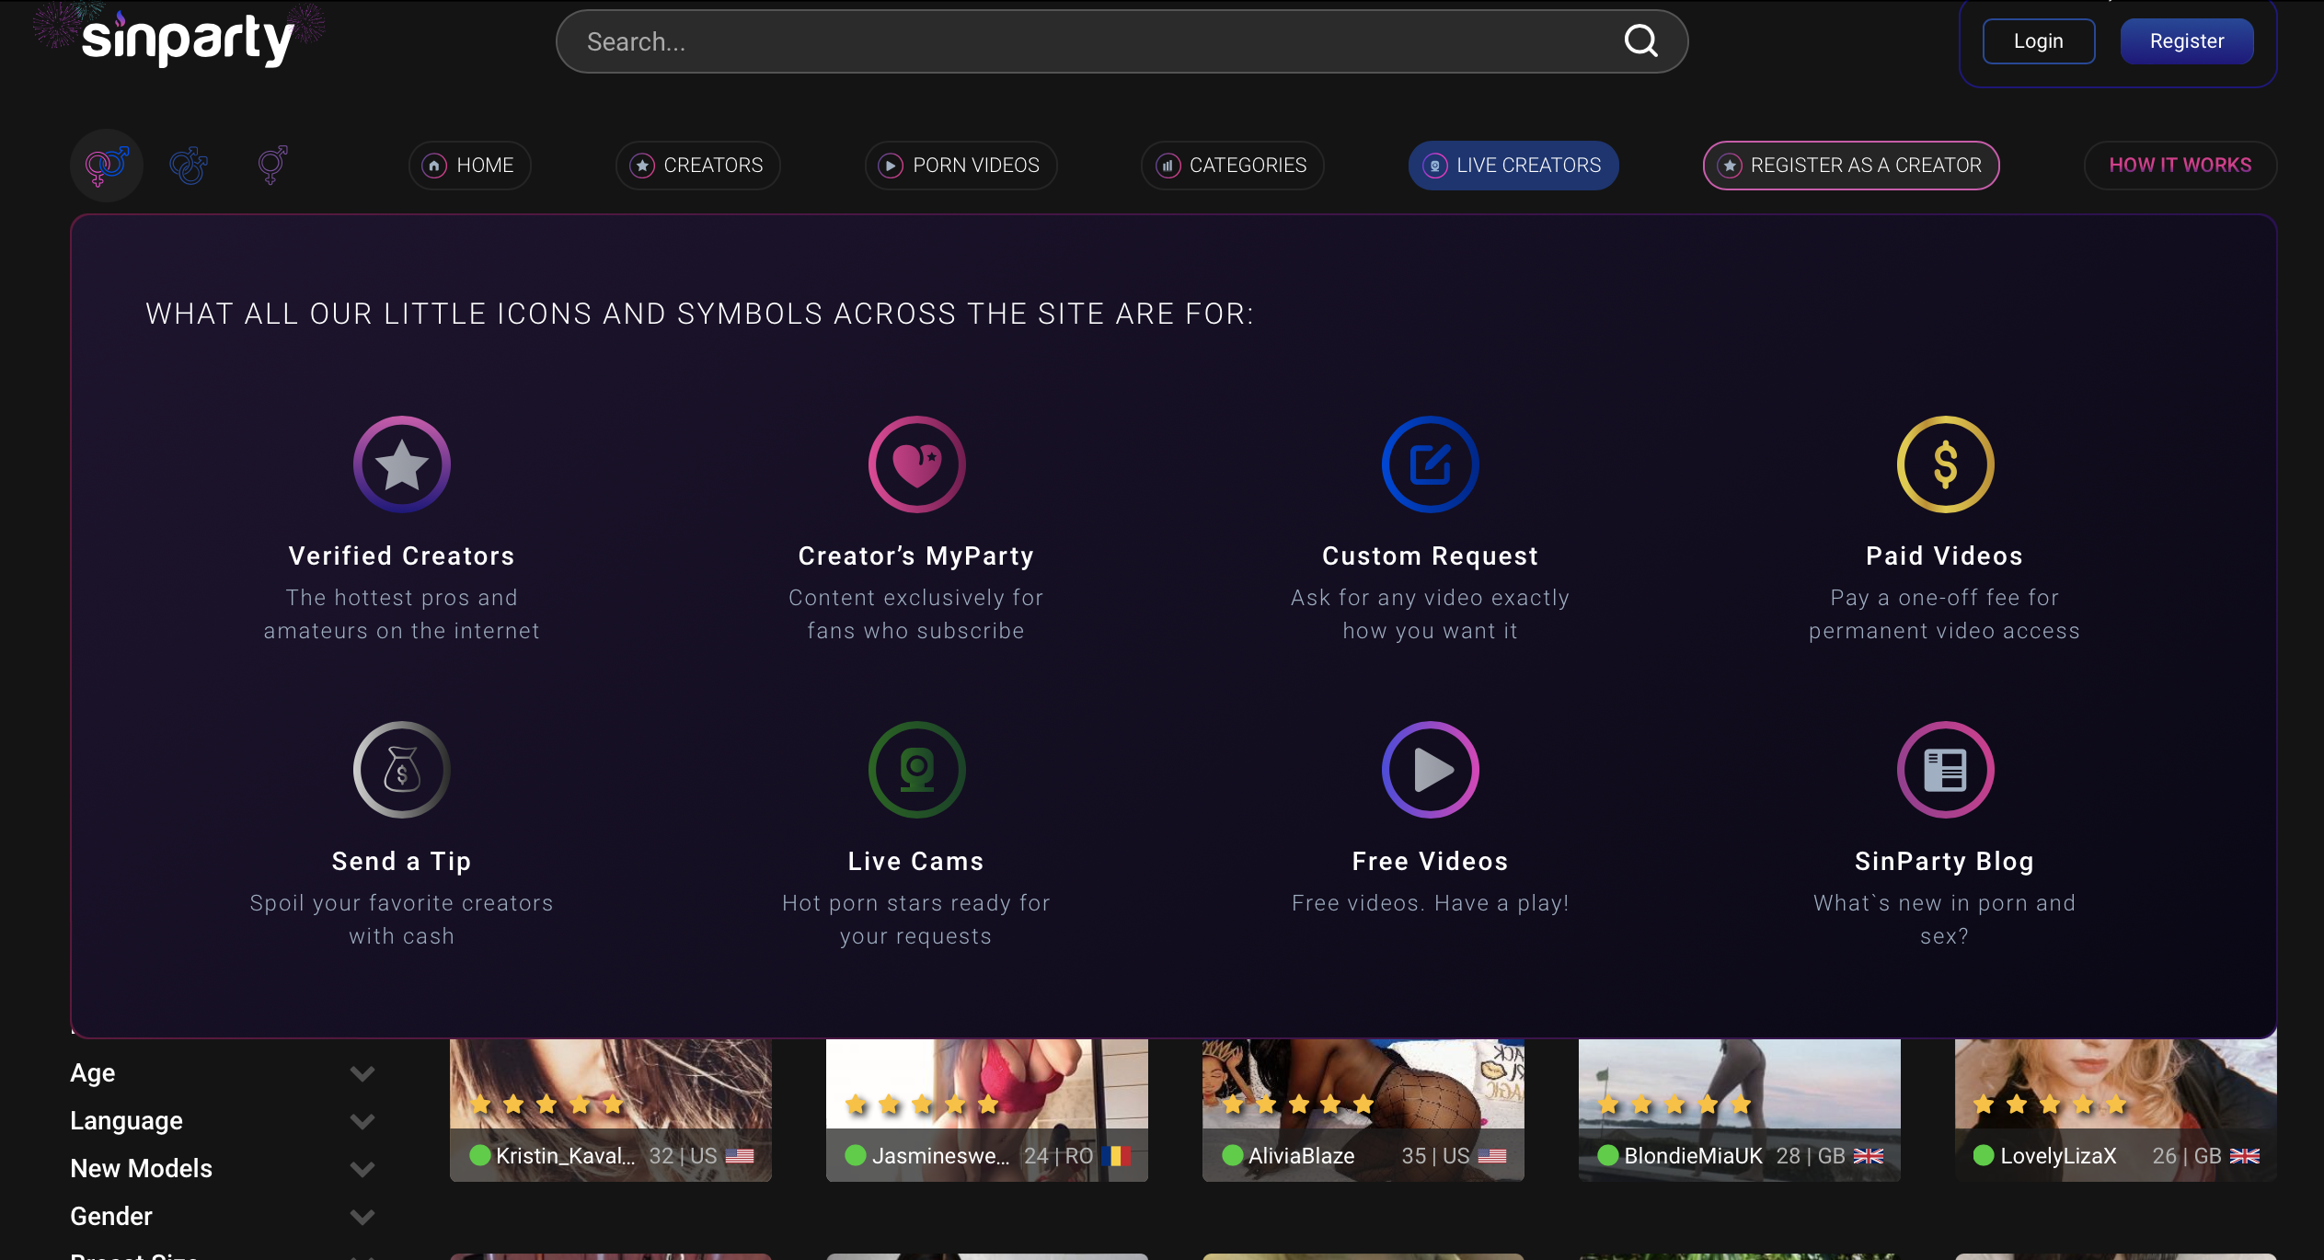Click the Custom Request edit icon
Viewport: 2324px width, 1260px height.
tap(1430, 464)
